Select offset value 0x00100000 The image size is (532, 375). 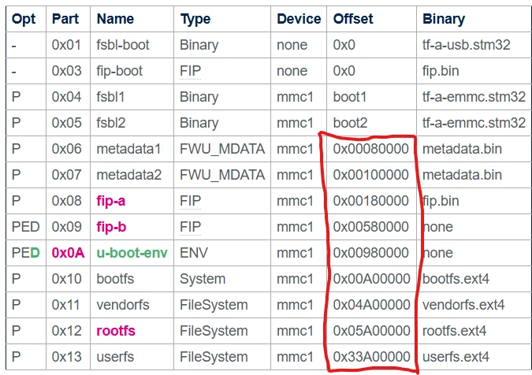click(x=371, y=175)
